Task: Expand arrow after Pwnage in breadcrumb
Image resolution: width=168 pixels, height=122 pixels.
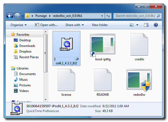Action: tap(50, 16)
